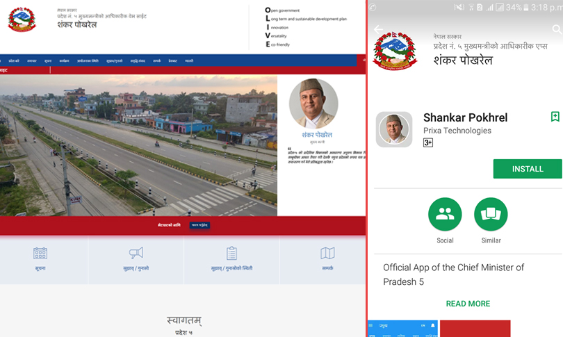Click the highway banner image on website
The image size is (563, 337).
(138, 146)
